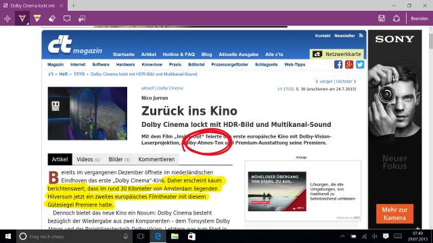
Task: Open the Startseite menu item
Action: (x=124, y=55)
